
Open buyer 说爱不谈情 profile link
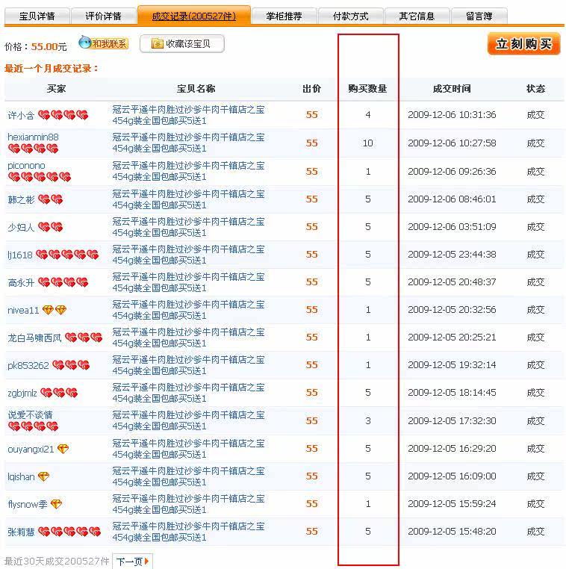(30, 414)
